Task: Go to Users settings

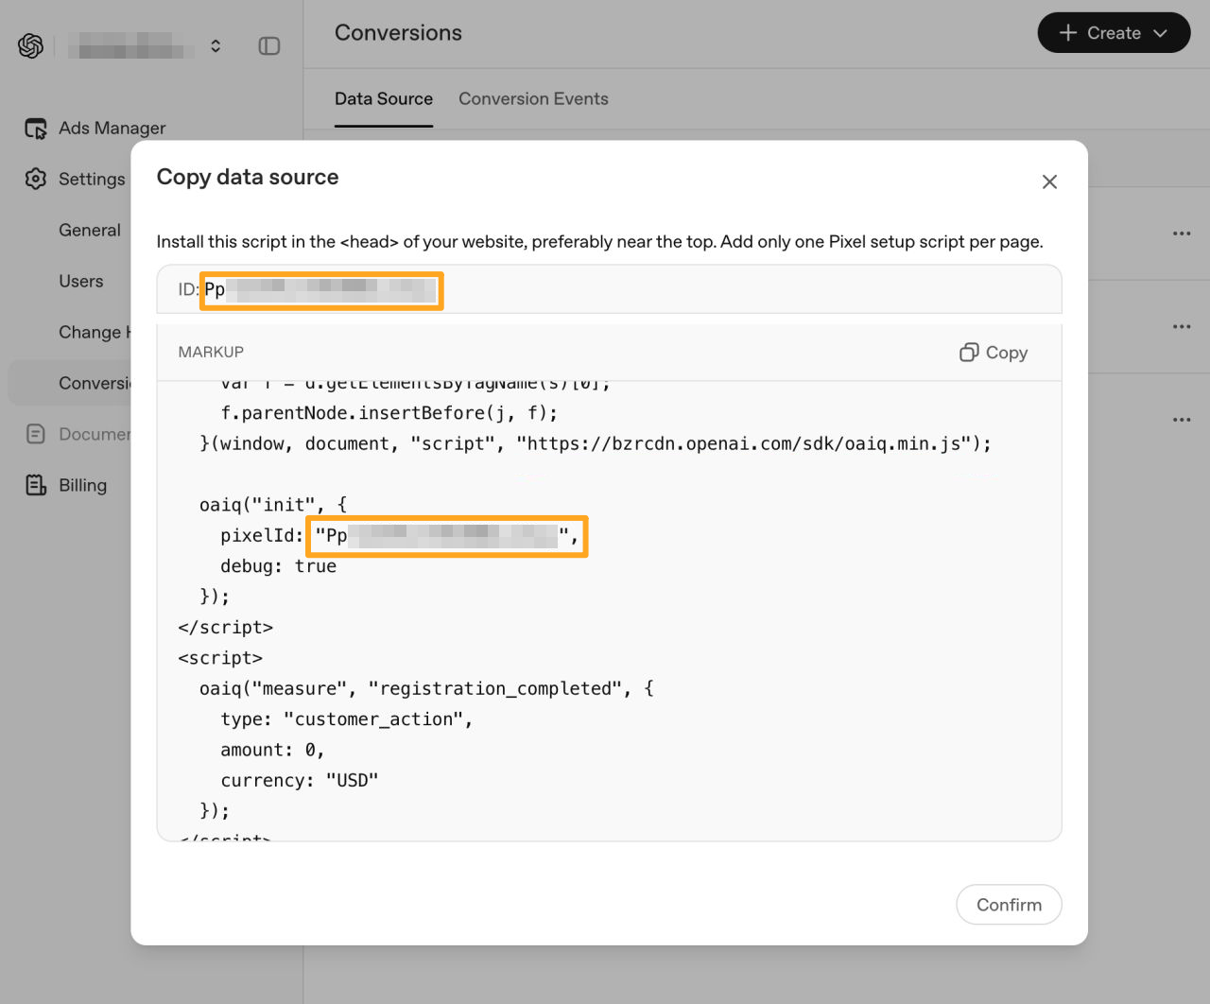Action: 81,281
